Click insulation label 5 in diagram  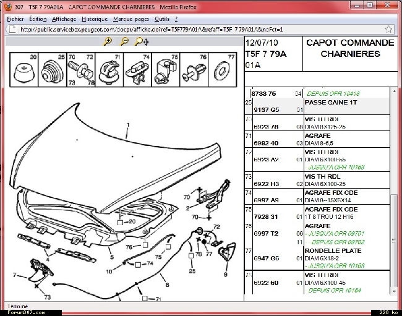click(112, 257)
